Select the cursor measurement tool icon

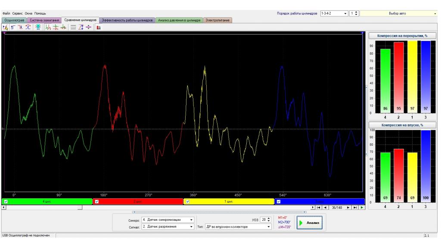(5, 27)
